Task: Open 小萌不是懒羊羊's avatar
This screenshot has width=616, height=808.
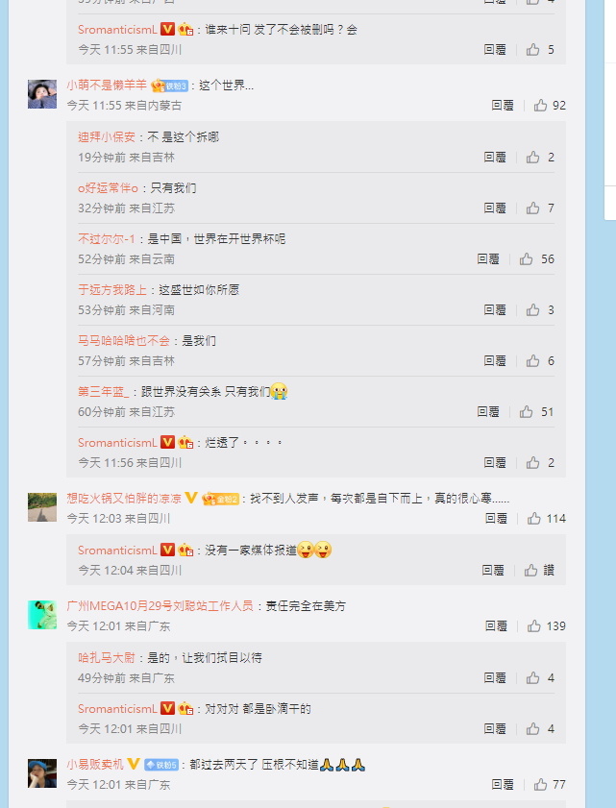Action: pos(42,94)
